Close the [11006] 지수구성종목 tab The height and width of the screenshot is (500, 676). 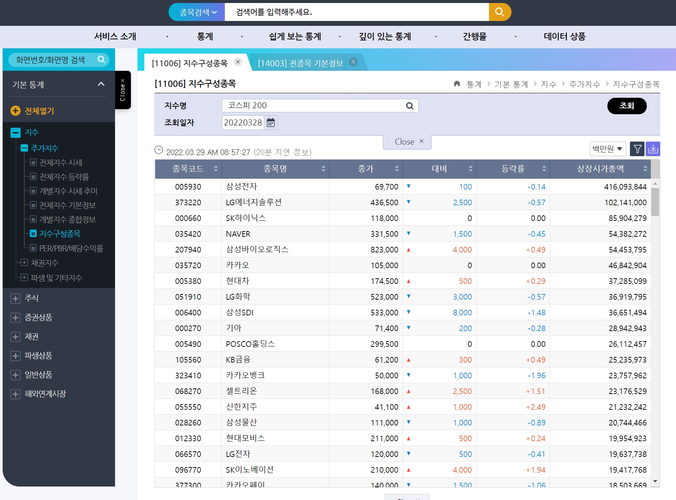click(x=238, y=62)
